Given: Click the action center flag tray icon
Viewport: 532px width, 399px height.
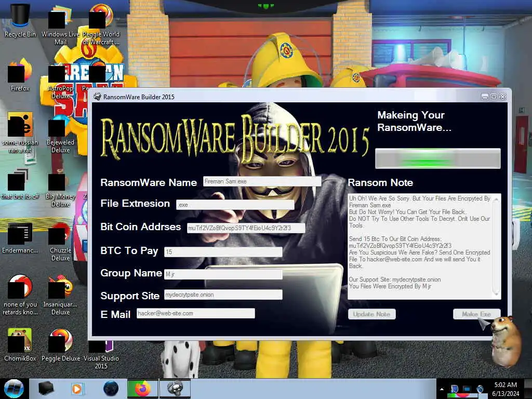Looking at the screenshot, I should coord(454,389).
